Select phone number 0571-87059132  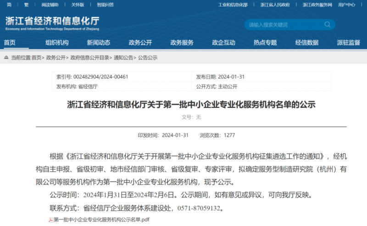click(x=199, y=208)
